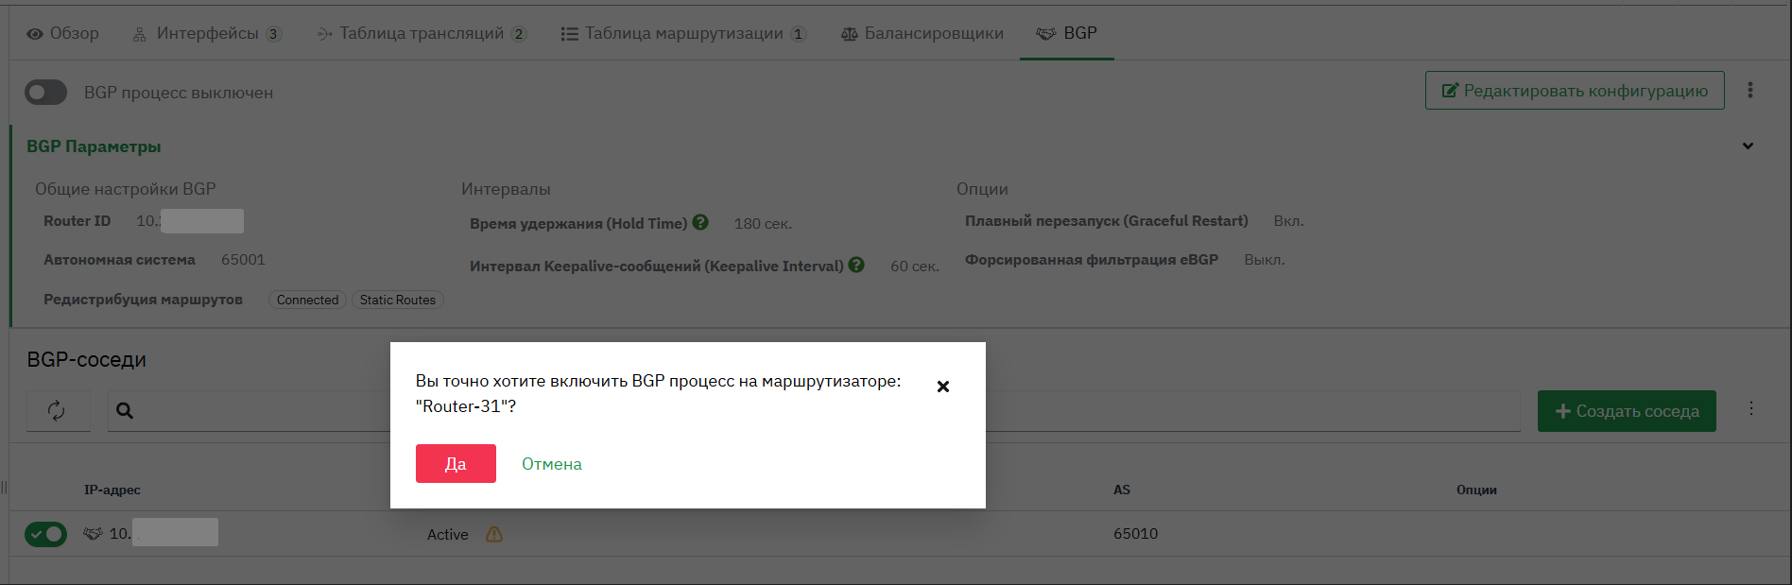
Task: Click the 65010 AS value
Action: (x=1135, y=533)
